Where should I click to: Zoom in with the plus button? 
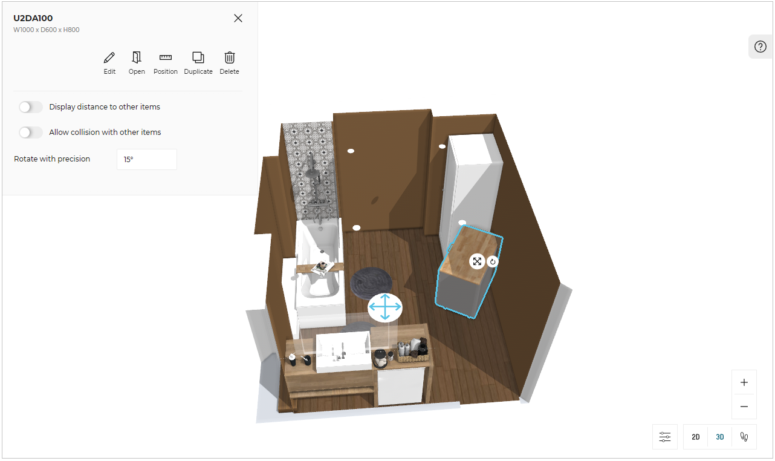[x=744, y=382]
